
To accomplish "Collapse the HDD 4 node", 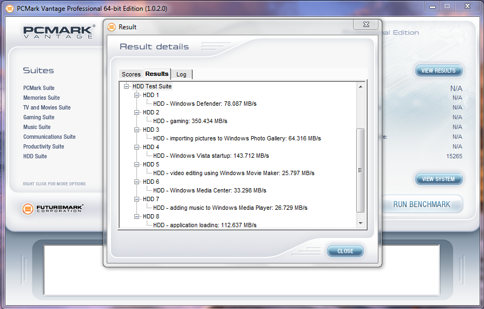I will point(136,147).
